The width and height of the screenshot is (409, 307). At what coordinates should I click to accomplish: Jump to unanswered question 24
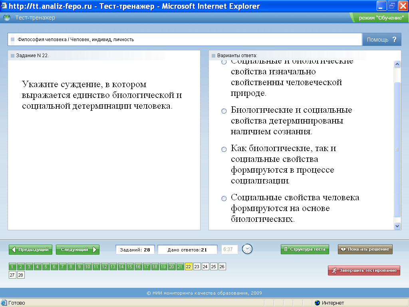point(205,267)
